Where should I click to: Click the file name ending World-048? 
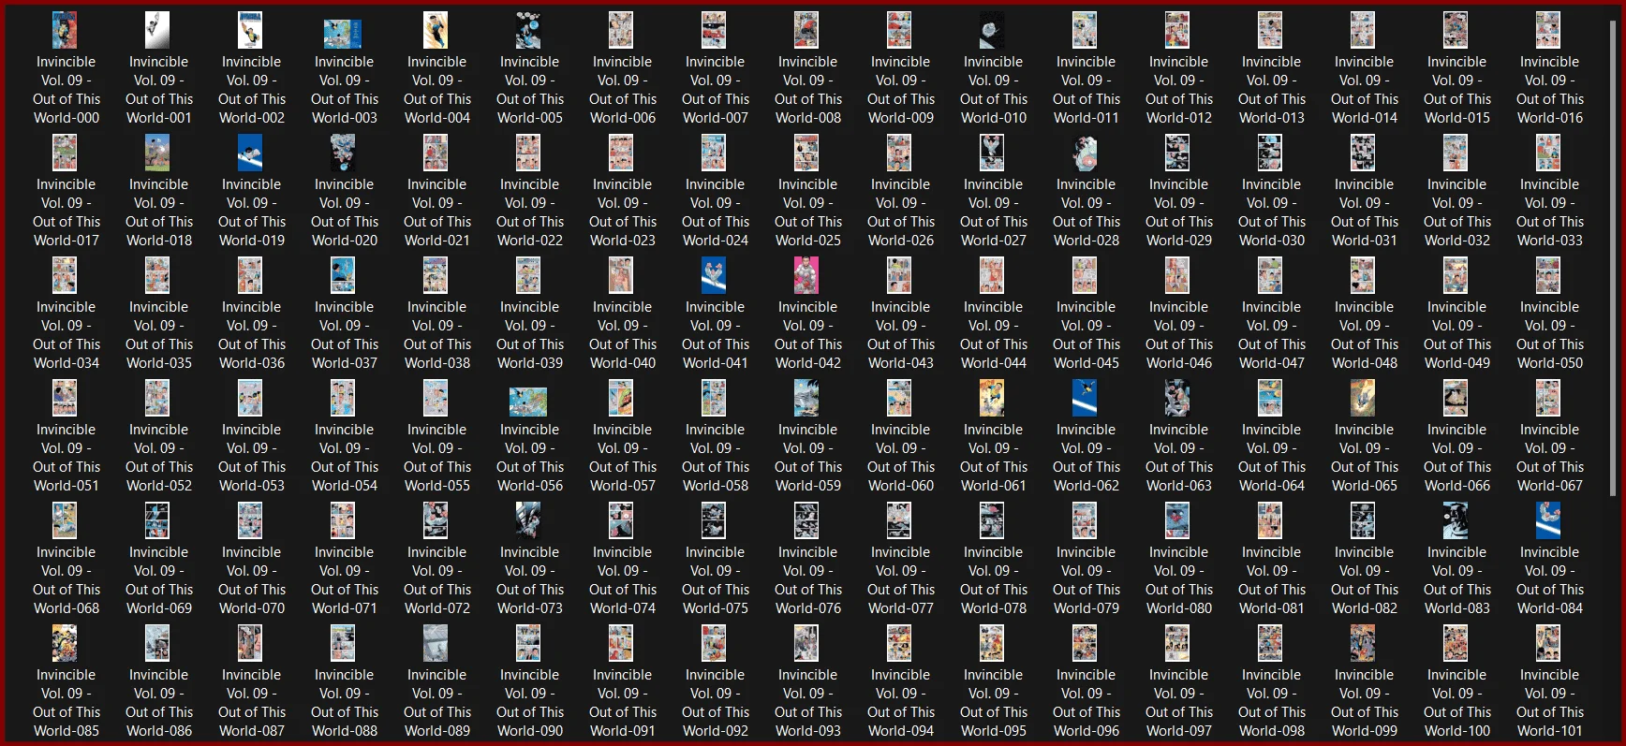[x=1365, y=335]
